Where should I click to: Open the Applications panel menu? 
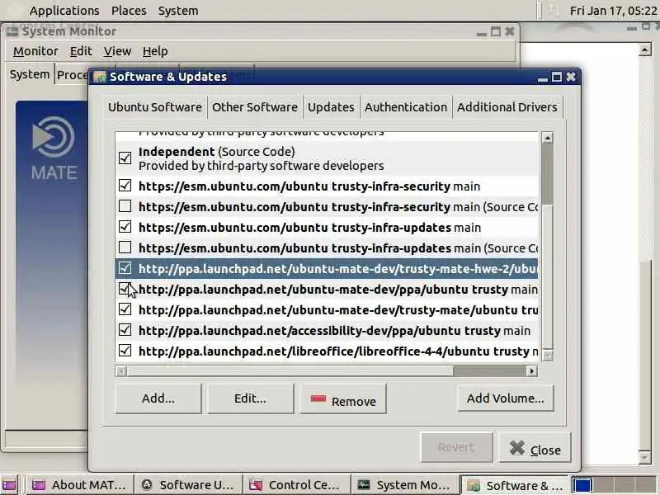click(x=64, y=11)
